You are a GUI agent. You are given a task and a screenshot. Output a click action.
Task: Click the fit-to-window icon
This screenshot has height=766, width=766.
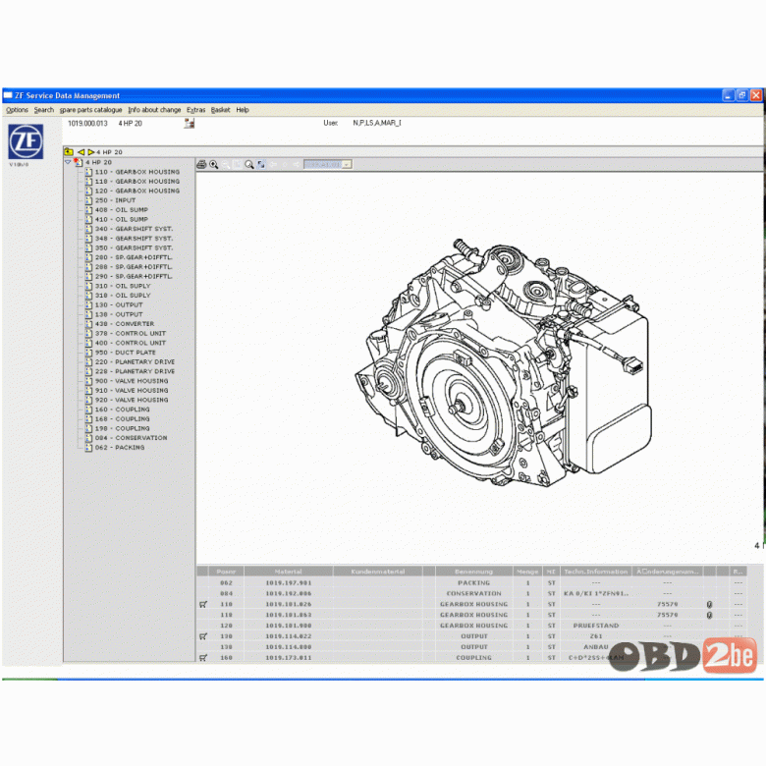click(261, 165)
